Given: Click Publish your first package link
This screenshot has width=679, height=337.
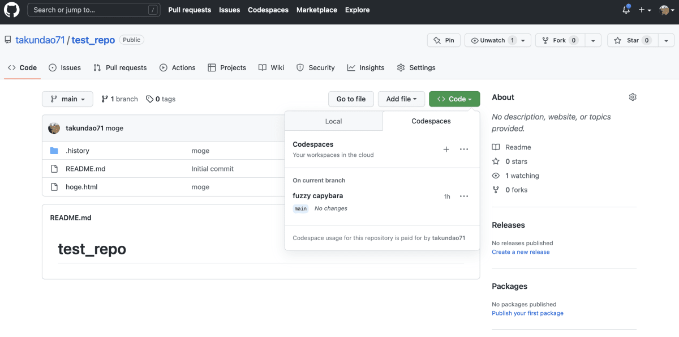Looking at the screenshot, I should click(x=527, y=313).
